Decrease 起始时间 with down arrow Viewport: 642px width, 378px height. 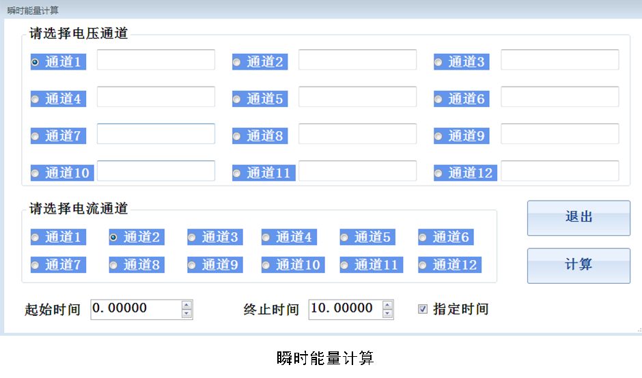(186, 314)
